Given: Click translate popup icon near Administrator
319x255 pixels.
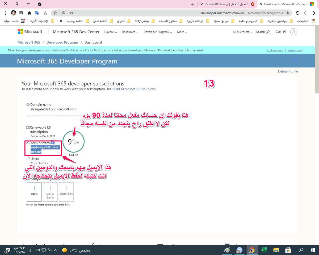Looking at the screenshot, I should tap(53, 142).
